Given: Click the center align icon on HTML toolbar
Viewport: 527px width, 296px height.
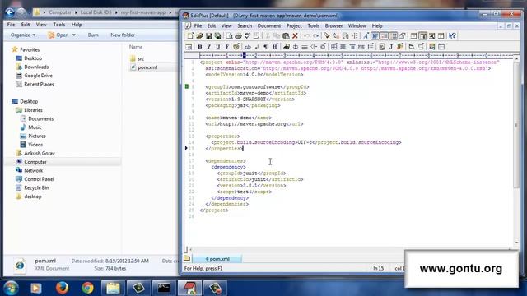Looking at the screenshot, I should 343,47.
